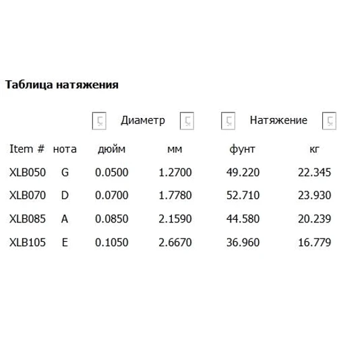The image size is (337, 337).
Task: Click broken image icon right of Натяжение
Action: tap(329, 121)
